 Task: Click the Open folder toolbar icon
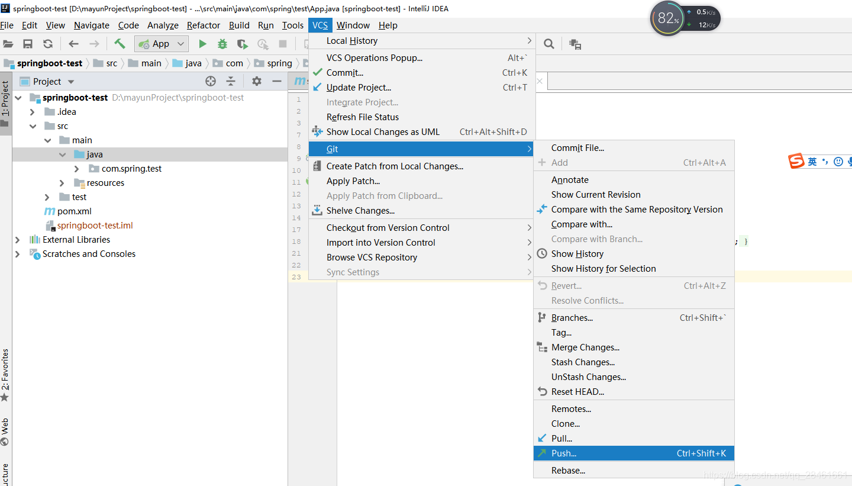coord(8,44)
